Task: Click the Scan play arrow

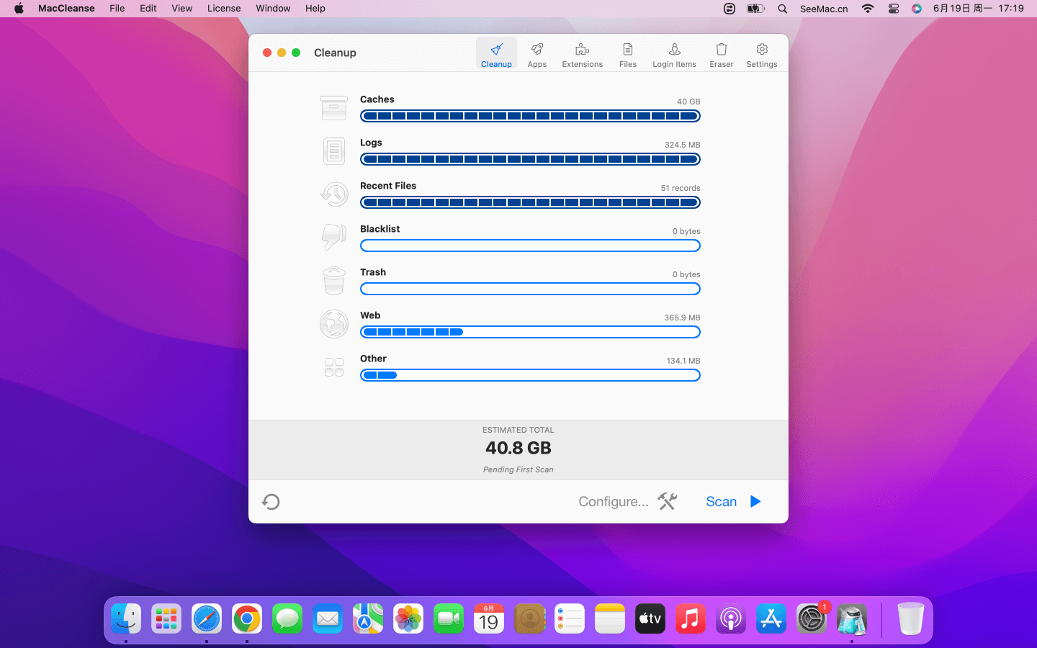Action: tap(755, 501)
